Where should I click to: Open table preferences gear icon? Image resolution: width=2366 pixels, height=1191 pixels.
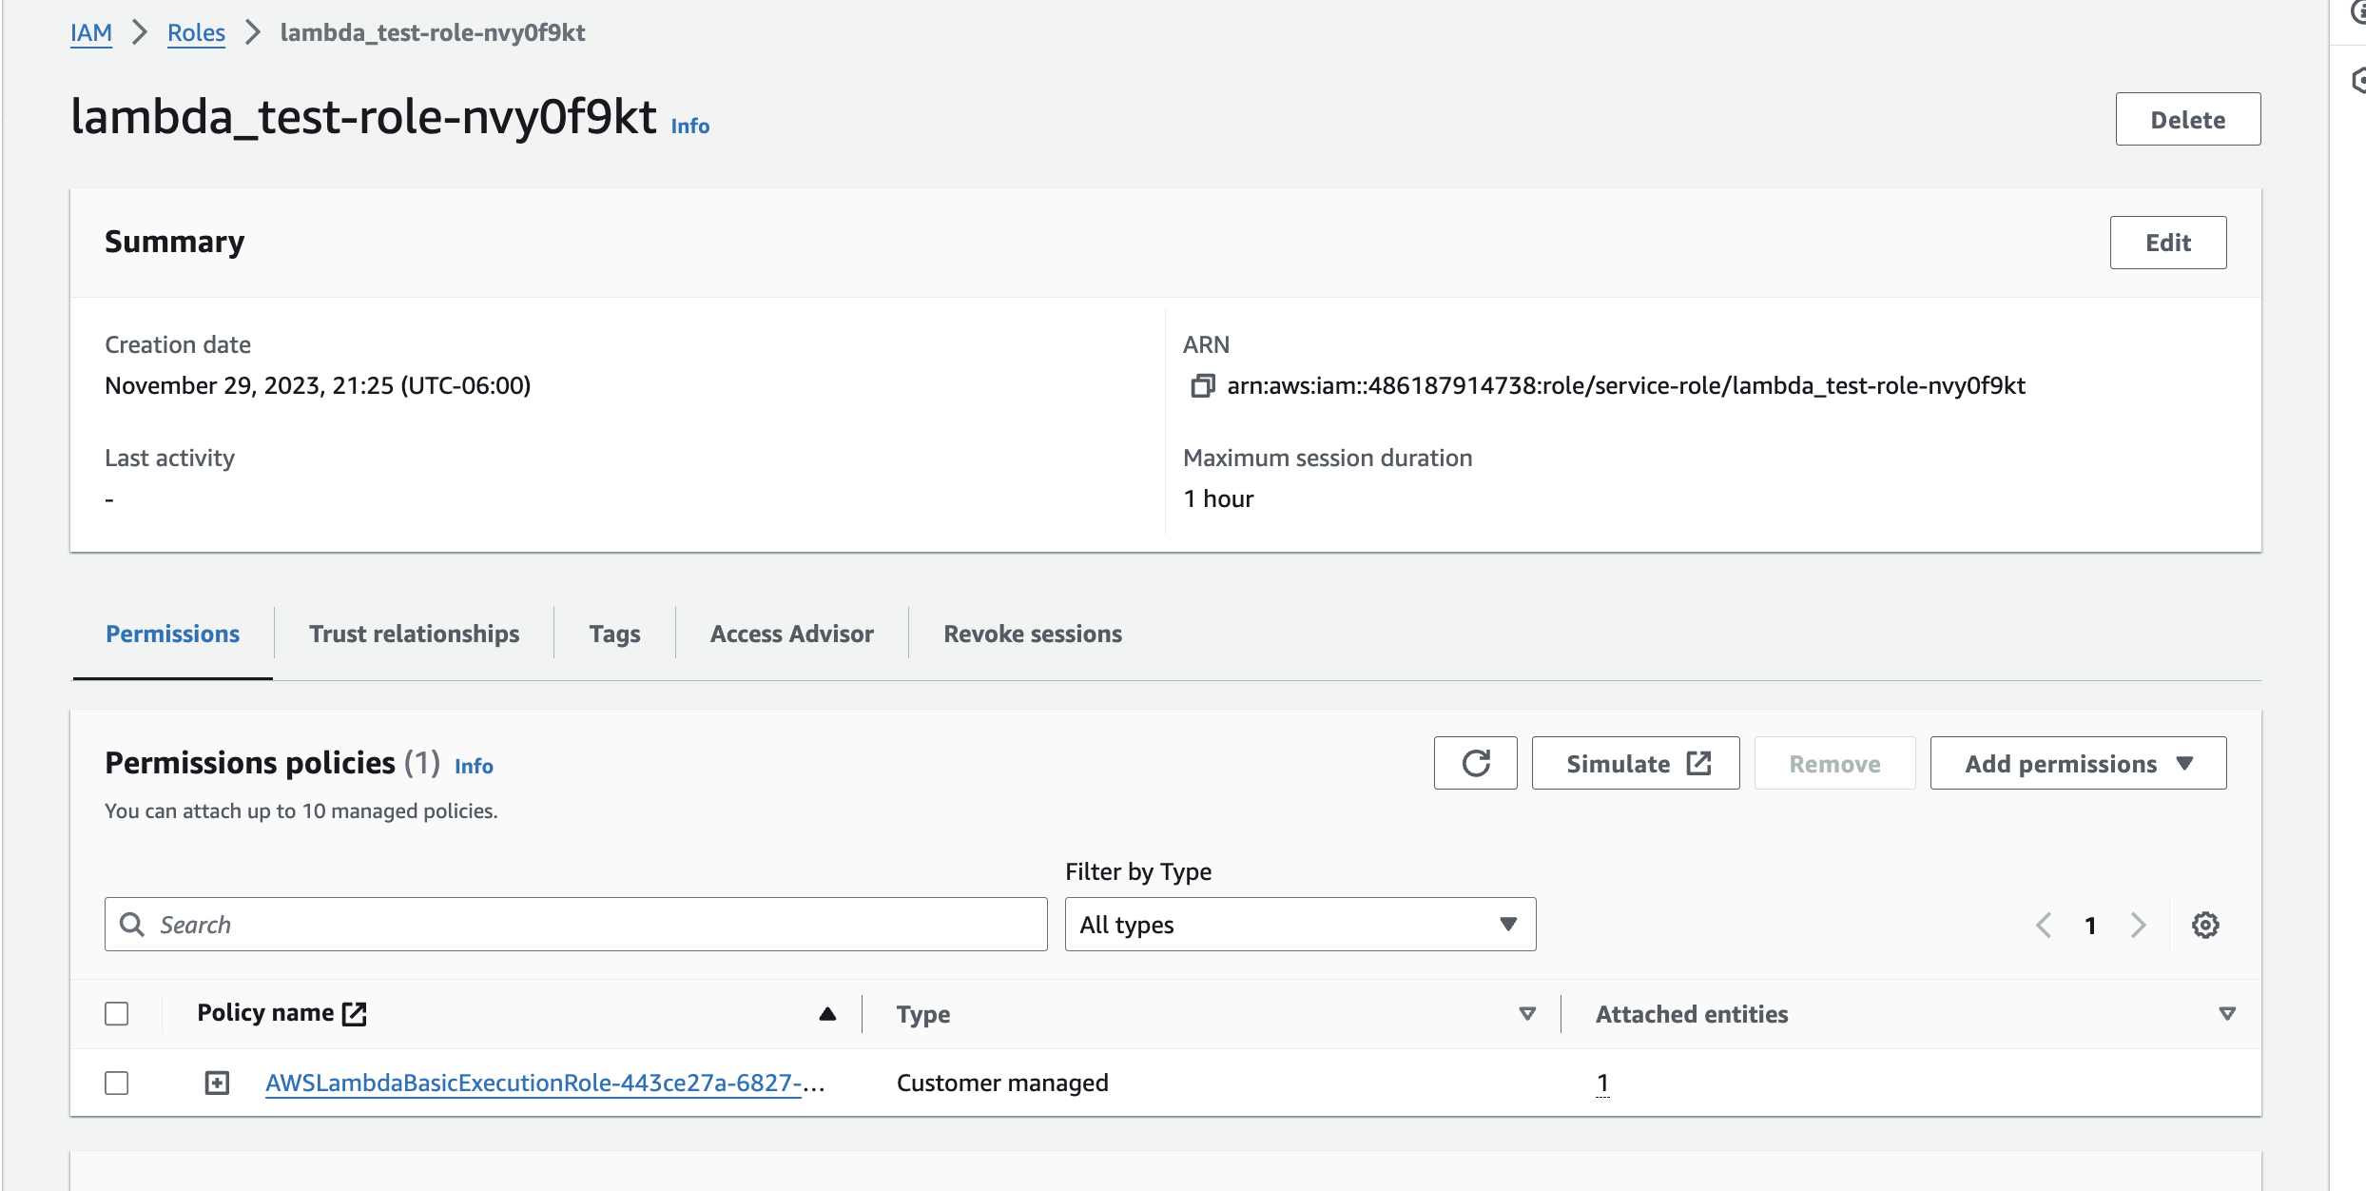2205,925
